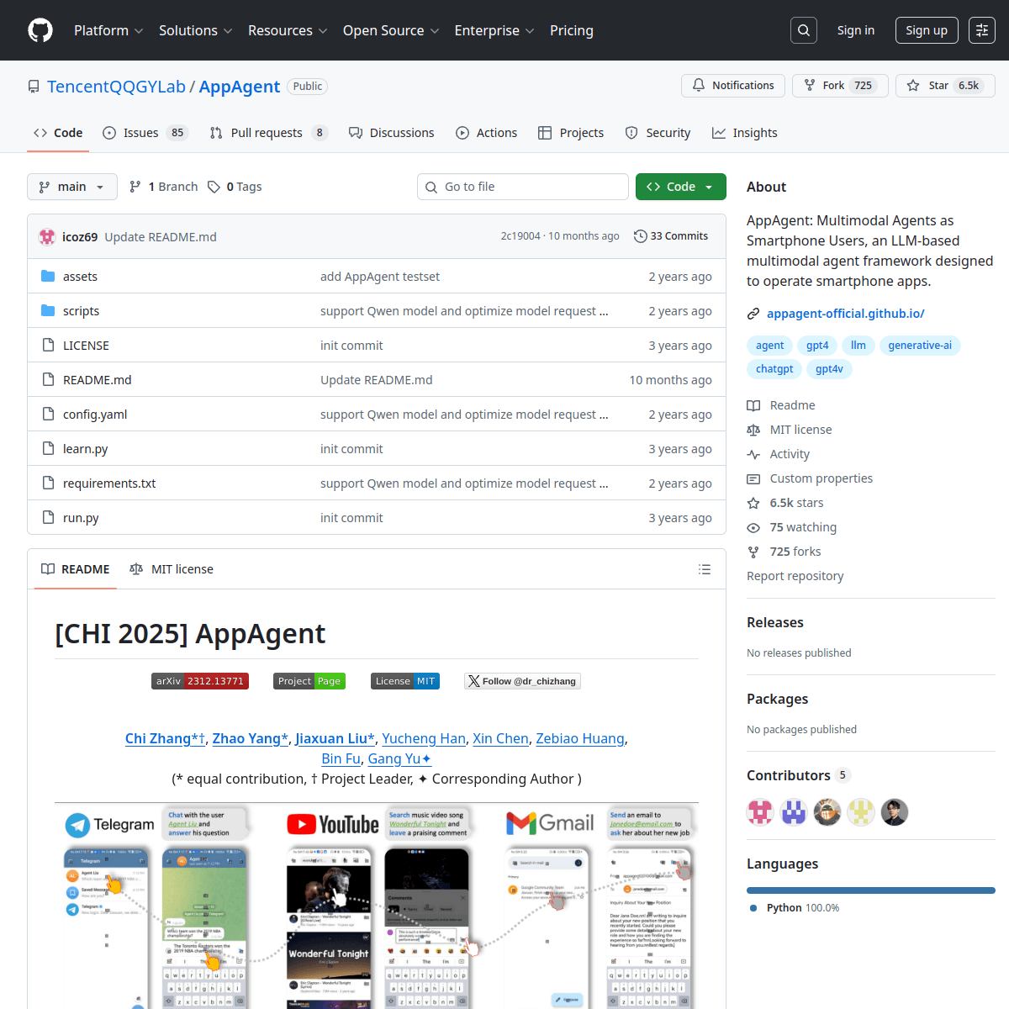The image size is (1009, 1009).
Task: Click the run.py file icon
Action: pyautogui.click(x=48, y=518)
